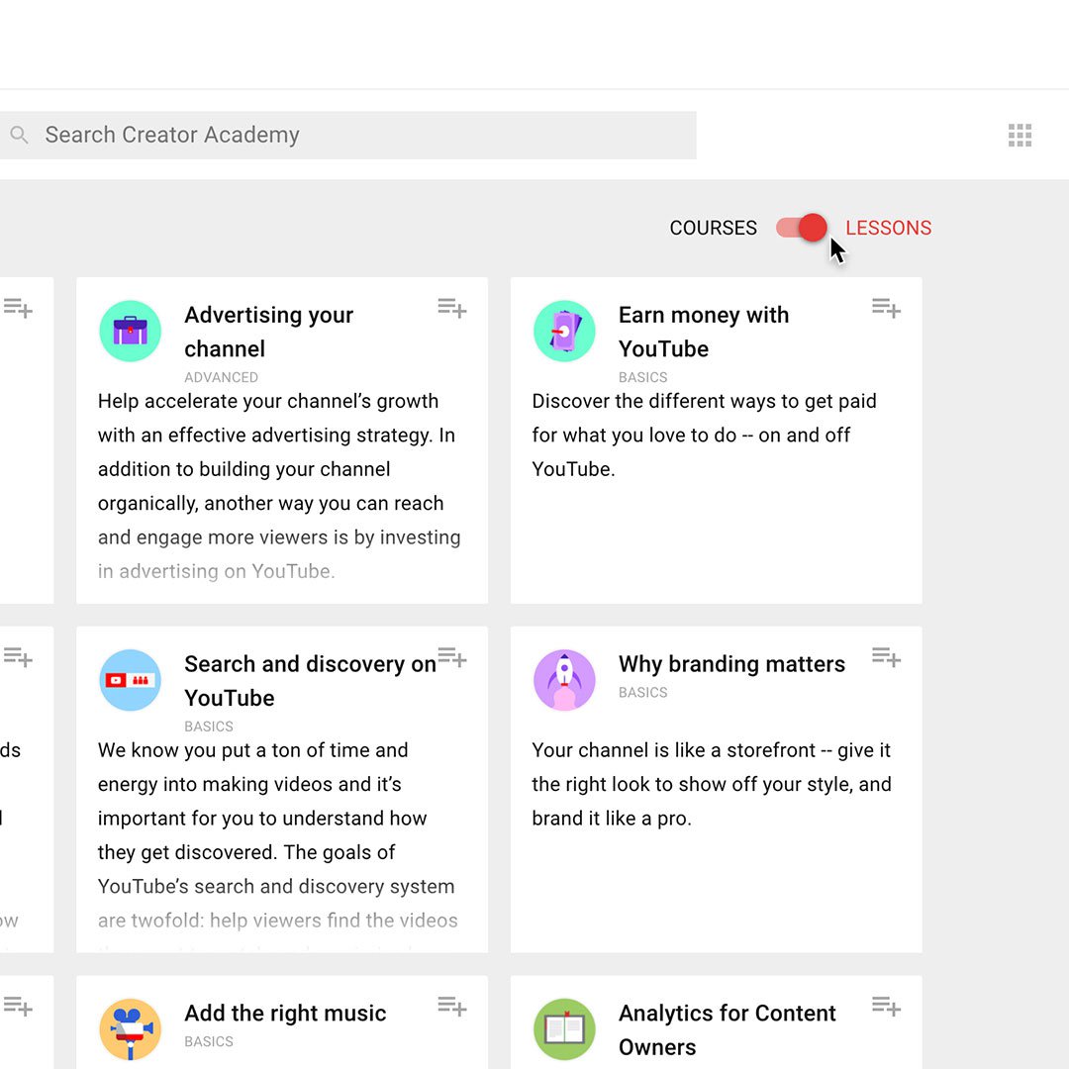Click the video search icon for Search and discovery
Viewport: 1069px width, 1069px height.
click(x=131, y=680)
